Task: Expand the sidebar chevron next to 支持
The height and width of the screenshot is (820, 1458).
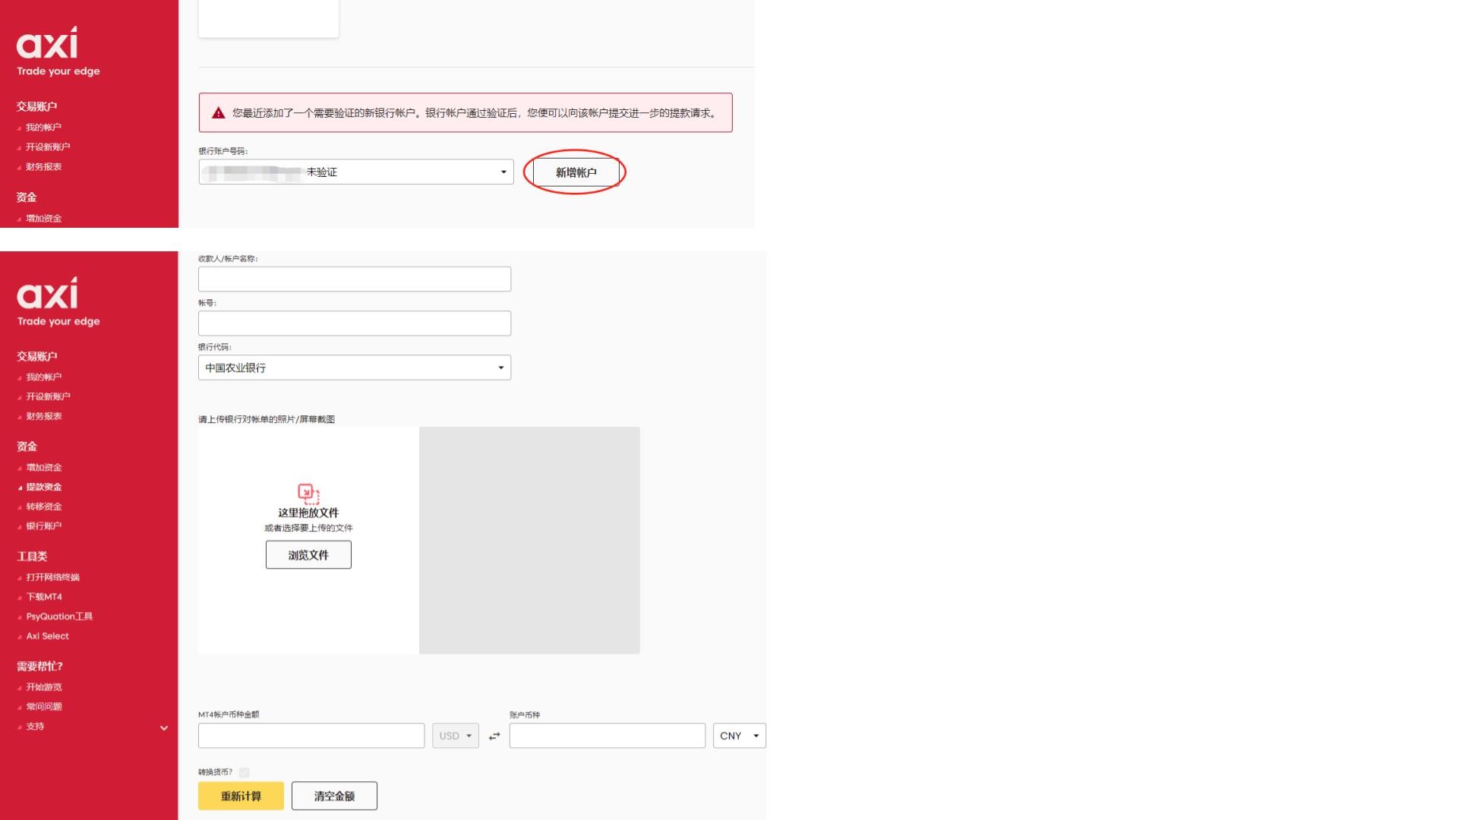Action: pyautogui.click(x=164, y=728)
